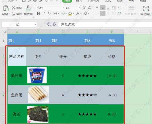Decrease font size with A- icon

89,8
